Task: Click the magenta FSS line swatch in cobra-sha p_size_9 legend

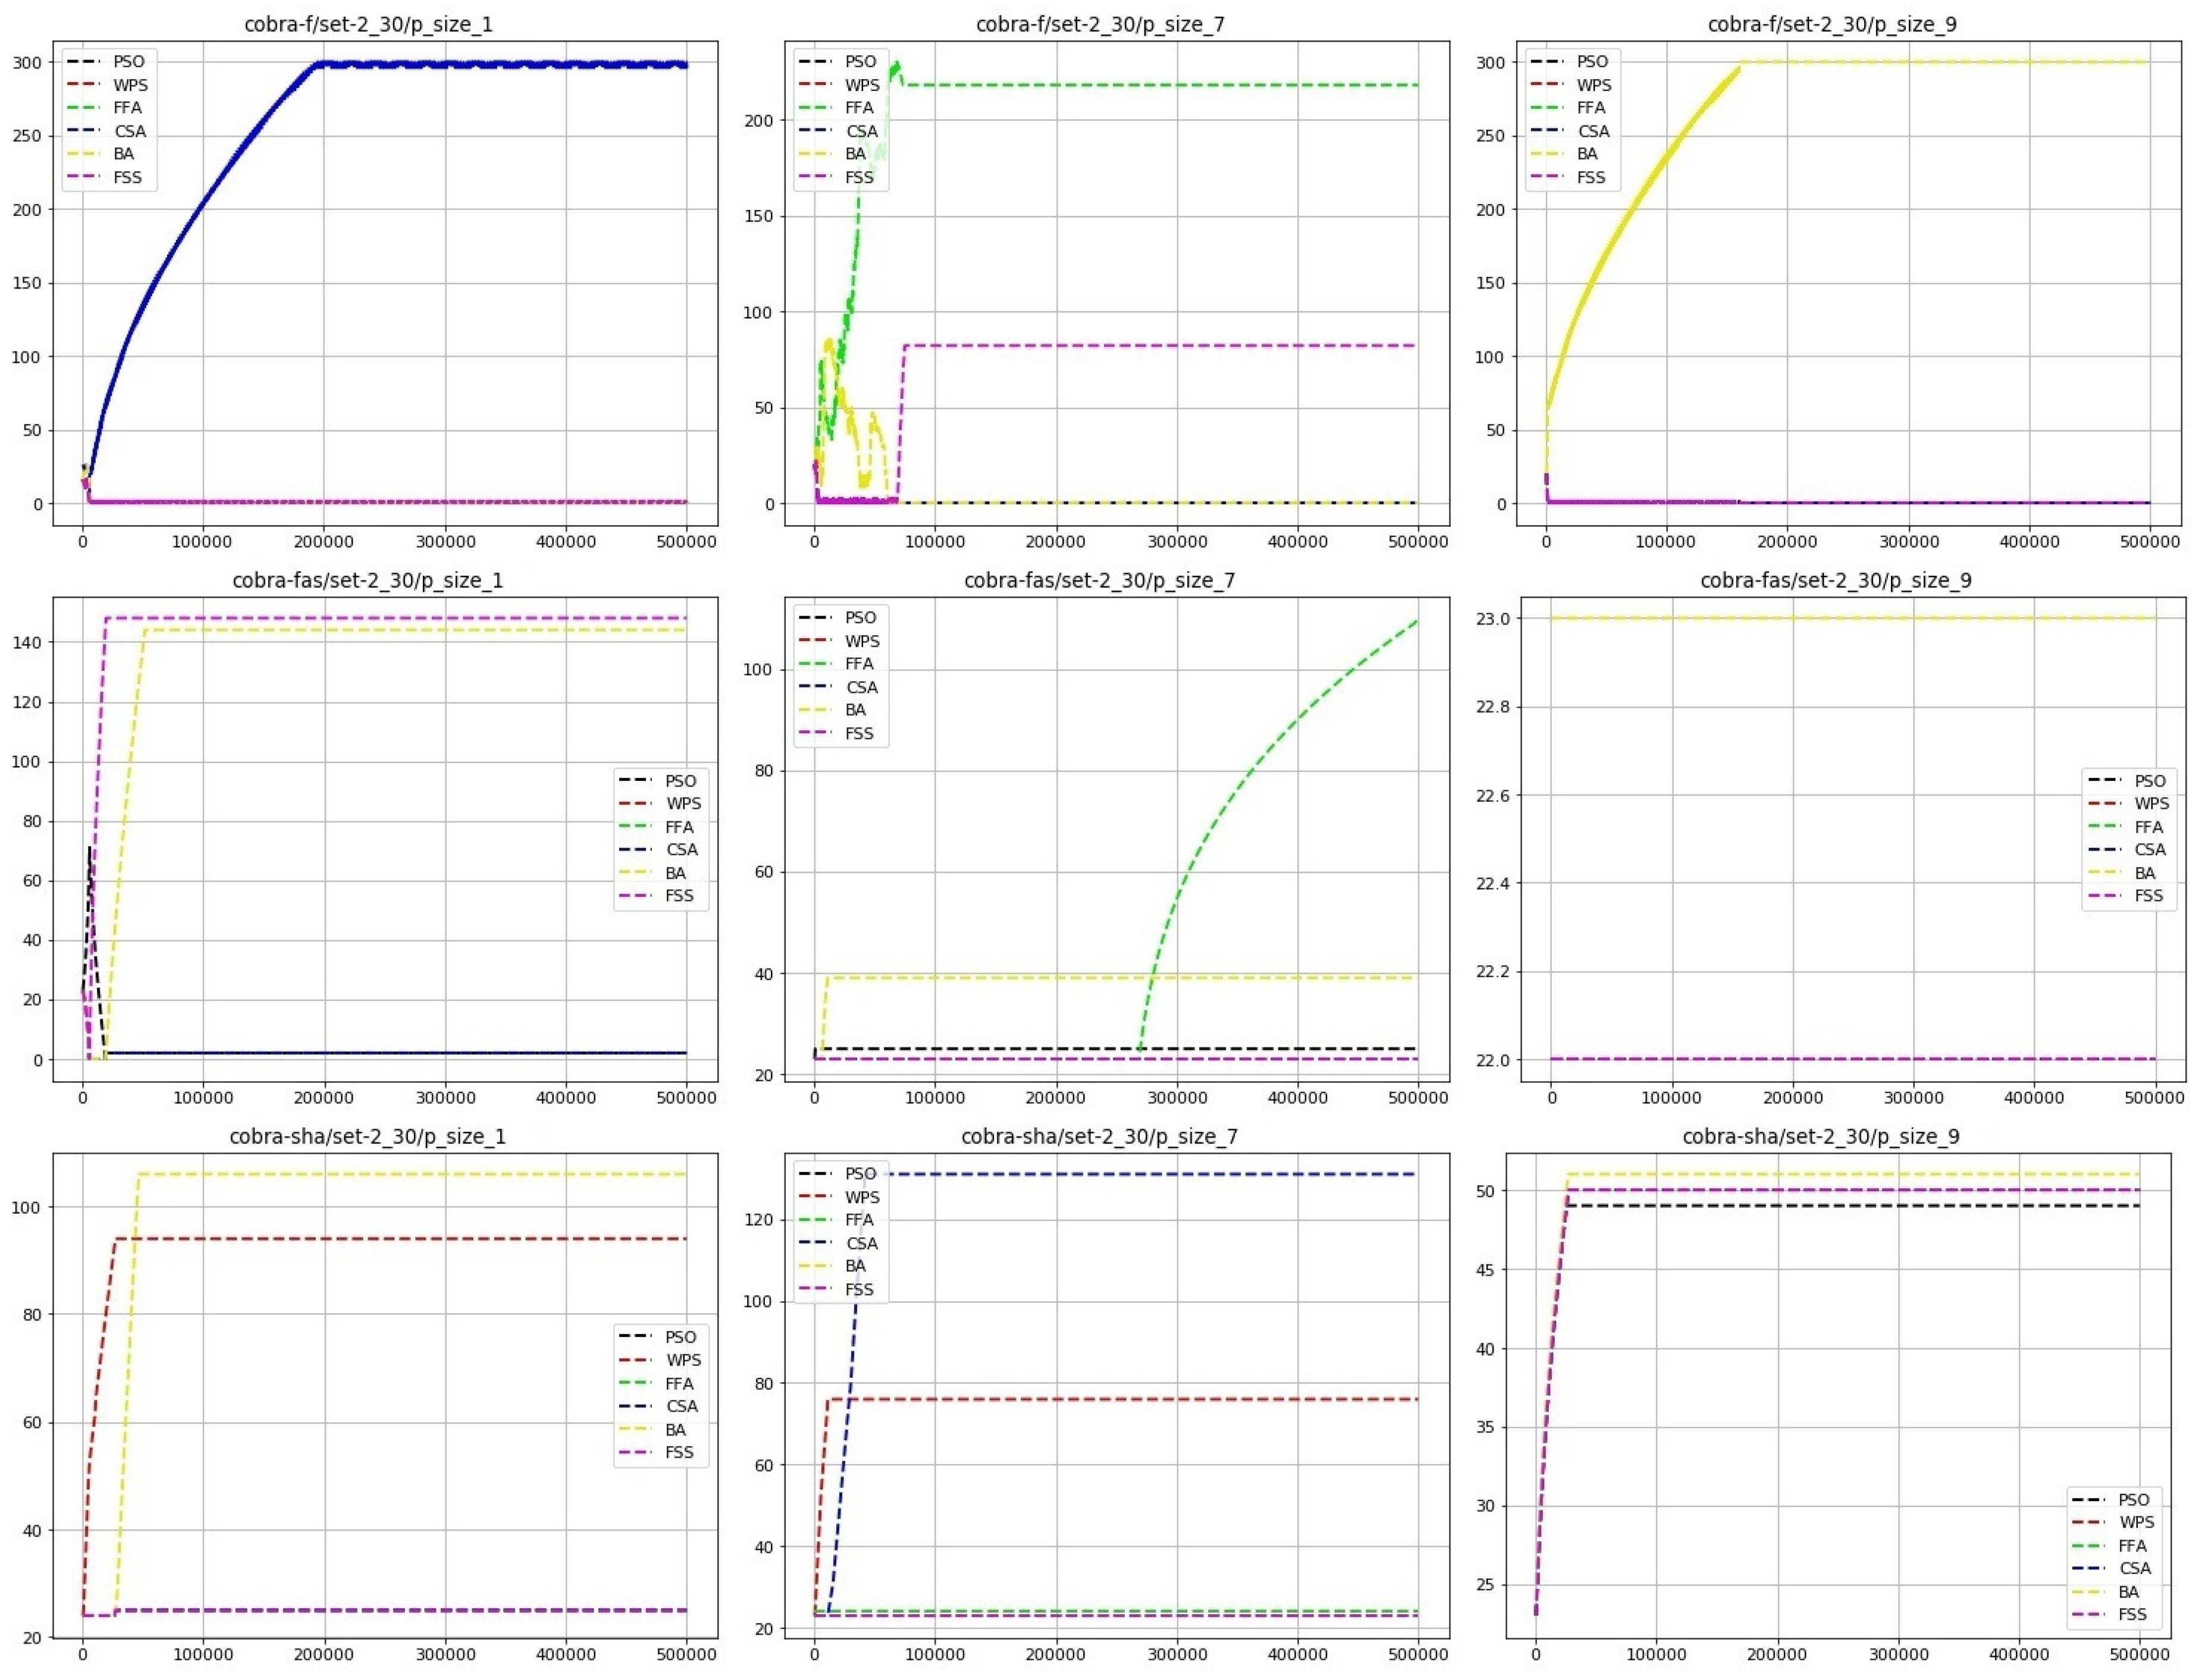Action: (x=2090, y=1615)
